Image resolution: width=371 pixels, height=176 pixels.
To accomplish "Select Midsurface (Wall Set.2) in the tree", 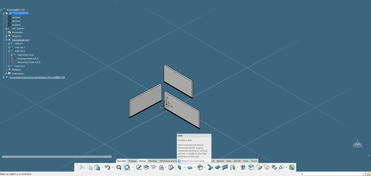I will 29,62.
